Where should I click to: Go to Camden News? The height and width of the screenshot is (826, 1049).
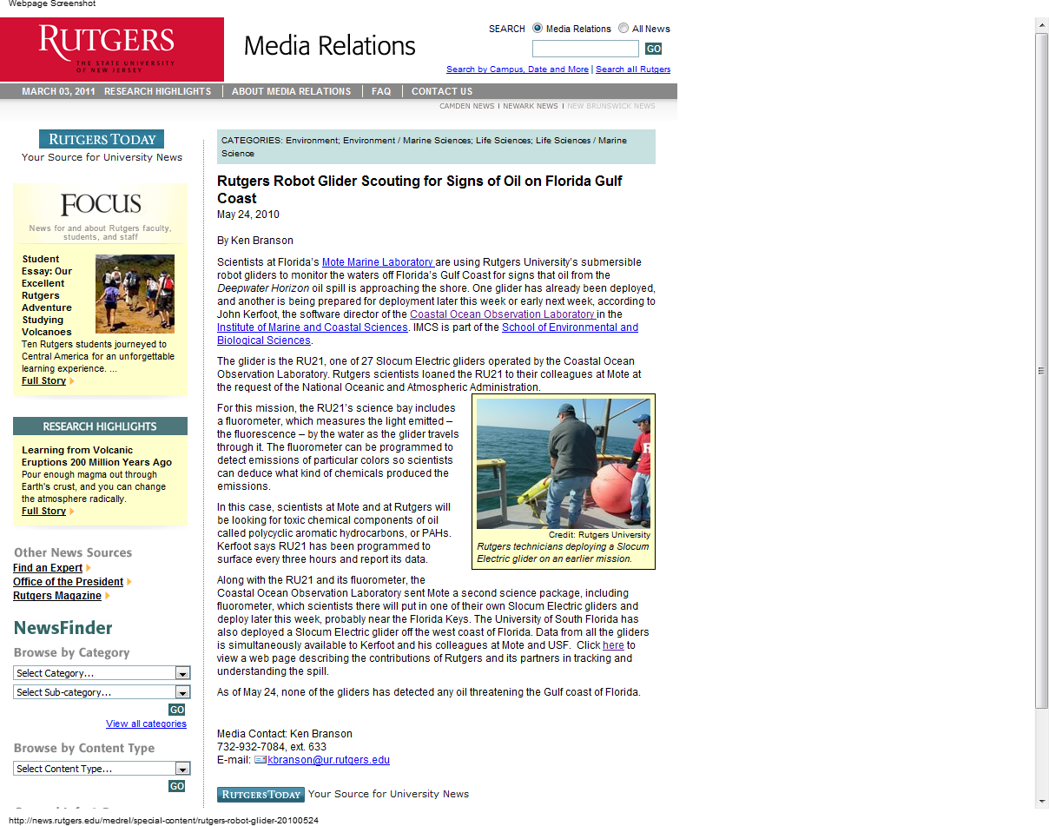click(467, 106)
